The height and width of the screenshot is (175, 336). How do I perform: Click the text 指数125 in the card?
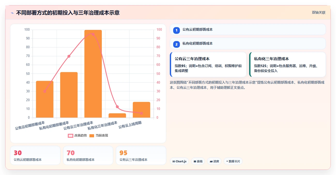260,66
